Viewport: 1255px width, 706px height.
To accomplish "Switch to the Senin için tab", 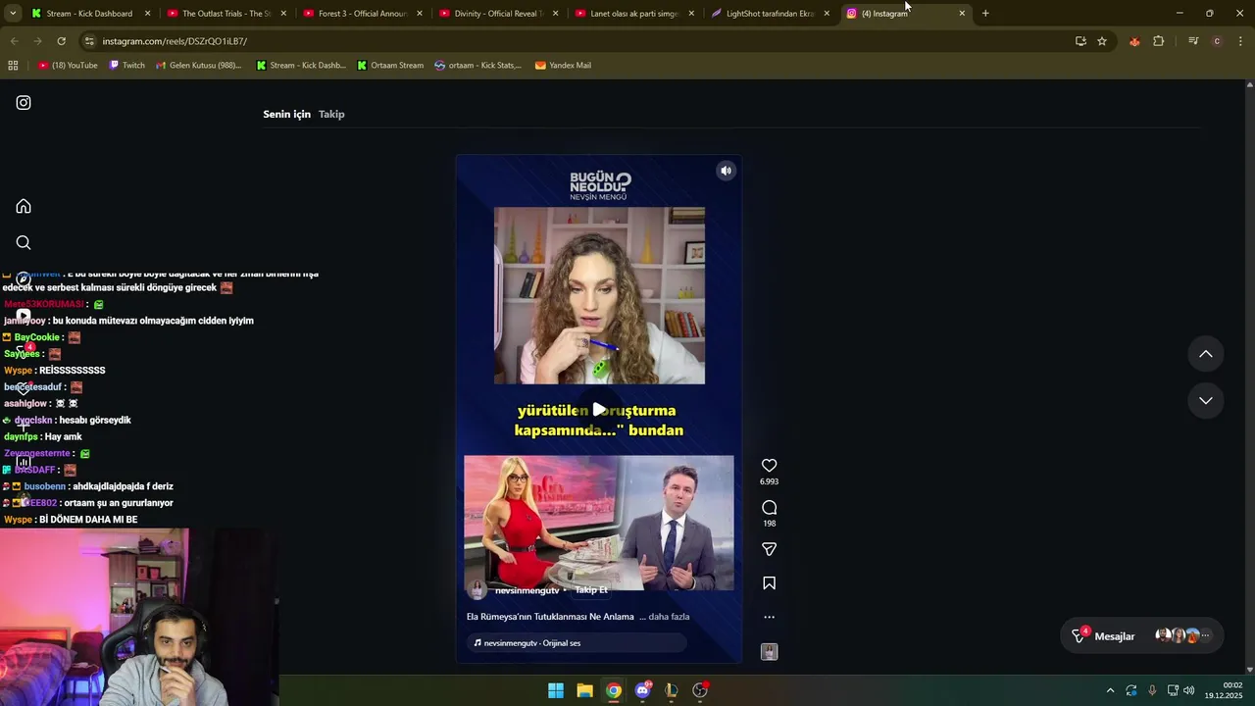I will 286,114.
